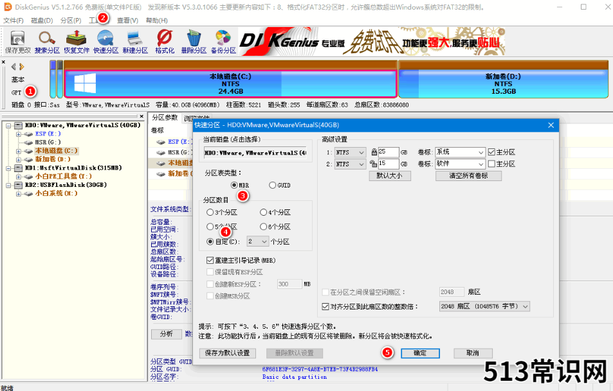The width and height of the screenshot is (613, 391).
Task: Click Clear All Labels (清空所有卷标) button
Action: [x=468, y=176]
